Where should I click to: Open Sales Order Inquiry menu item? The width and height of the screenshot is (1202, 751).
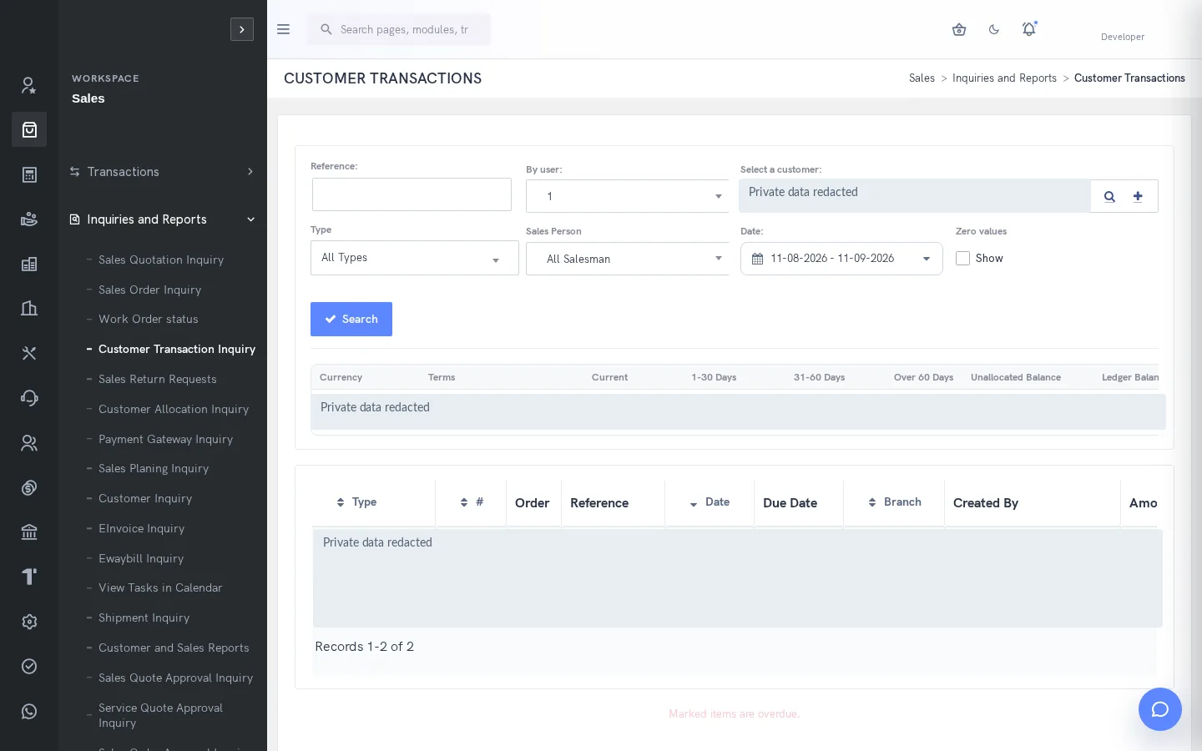point(150,290)
